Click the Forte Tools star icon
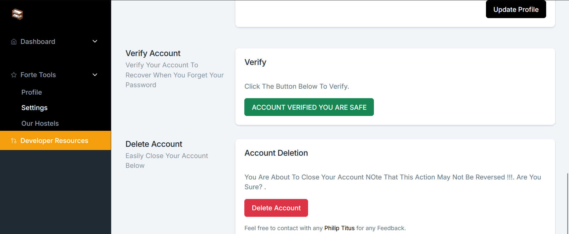Image resolution: width=569 pixels, height=234 pixels. click(x=14, y=75)
